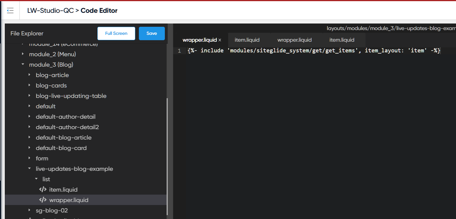Expand the default-author-detail2 folder arrow

point(30,127)
